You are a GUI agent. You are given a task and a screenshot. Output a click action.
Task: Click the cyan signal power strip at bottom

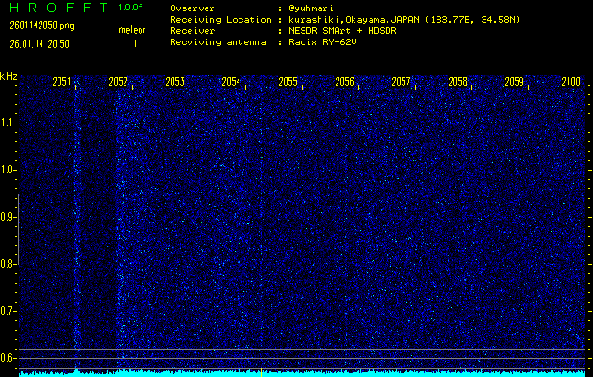point(302,373)
